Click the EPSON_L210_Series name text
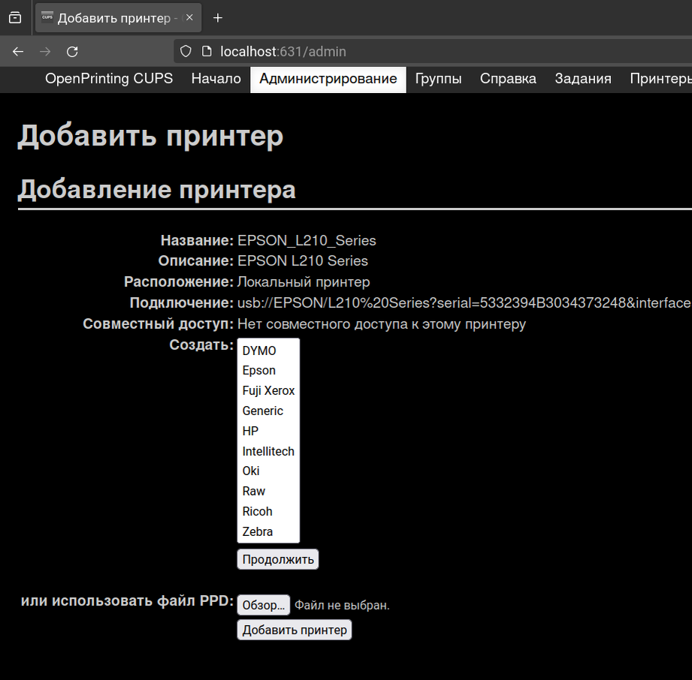 [x=307, y=241]
